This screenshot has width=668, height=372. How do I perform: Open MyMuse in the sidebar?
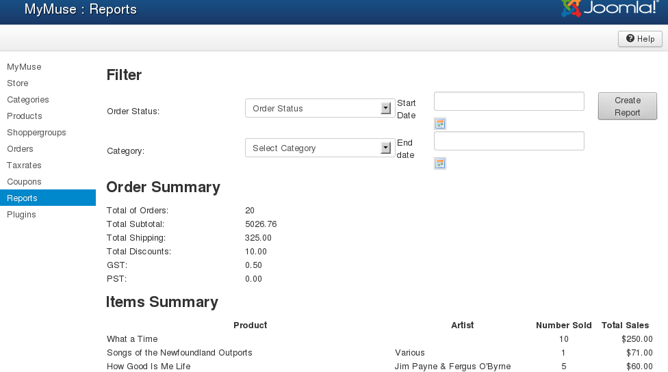[24, 67]
